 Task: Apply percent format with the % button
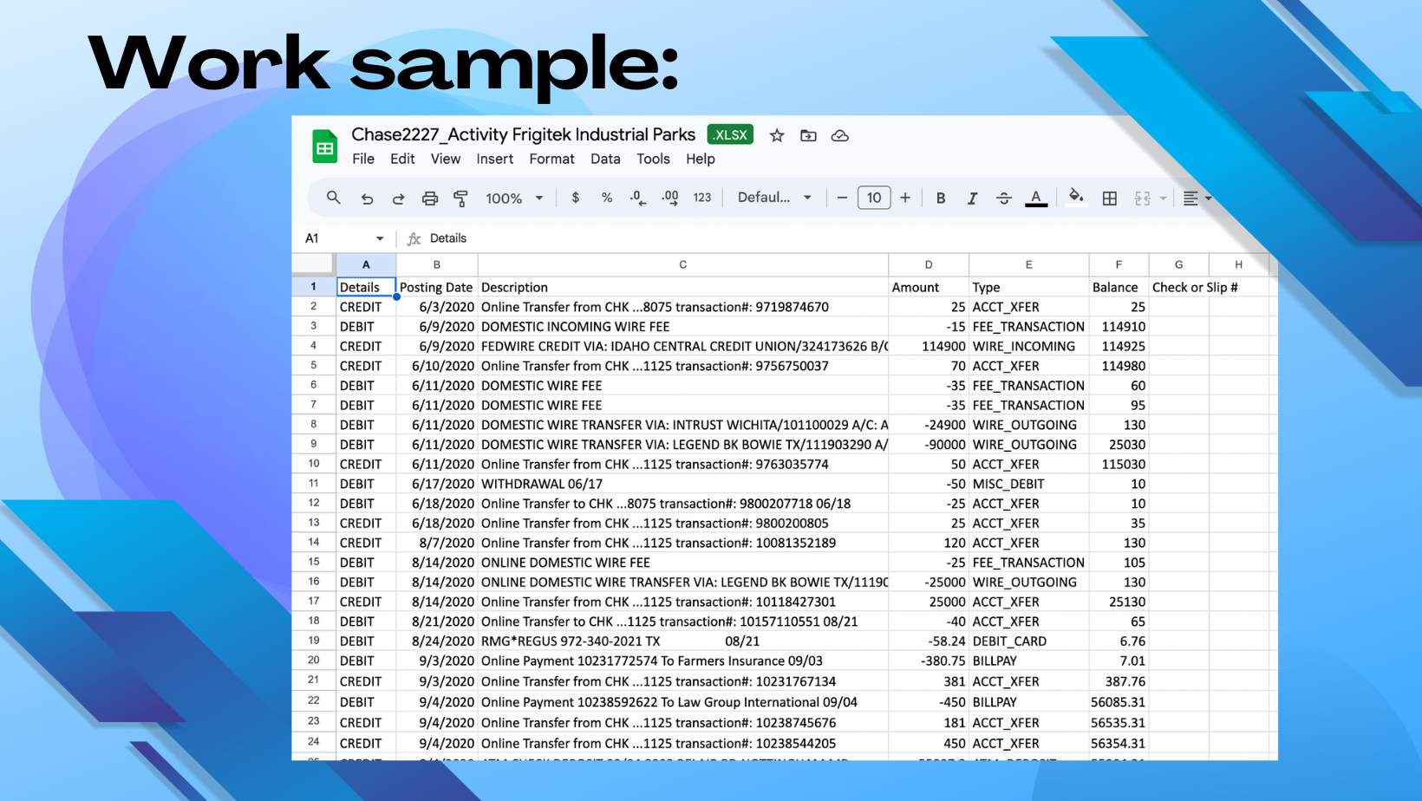pos(607,198)
